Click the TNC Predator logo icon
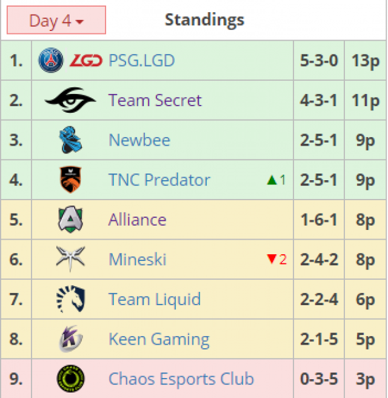The width and height of the screenshot is (388, 398). [x=70, y=180]
